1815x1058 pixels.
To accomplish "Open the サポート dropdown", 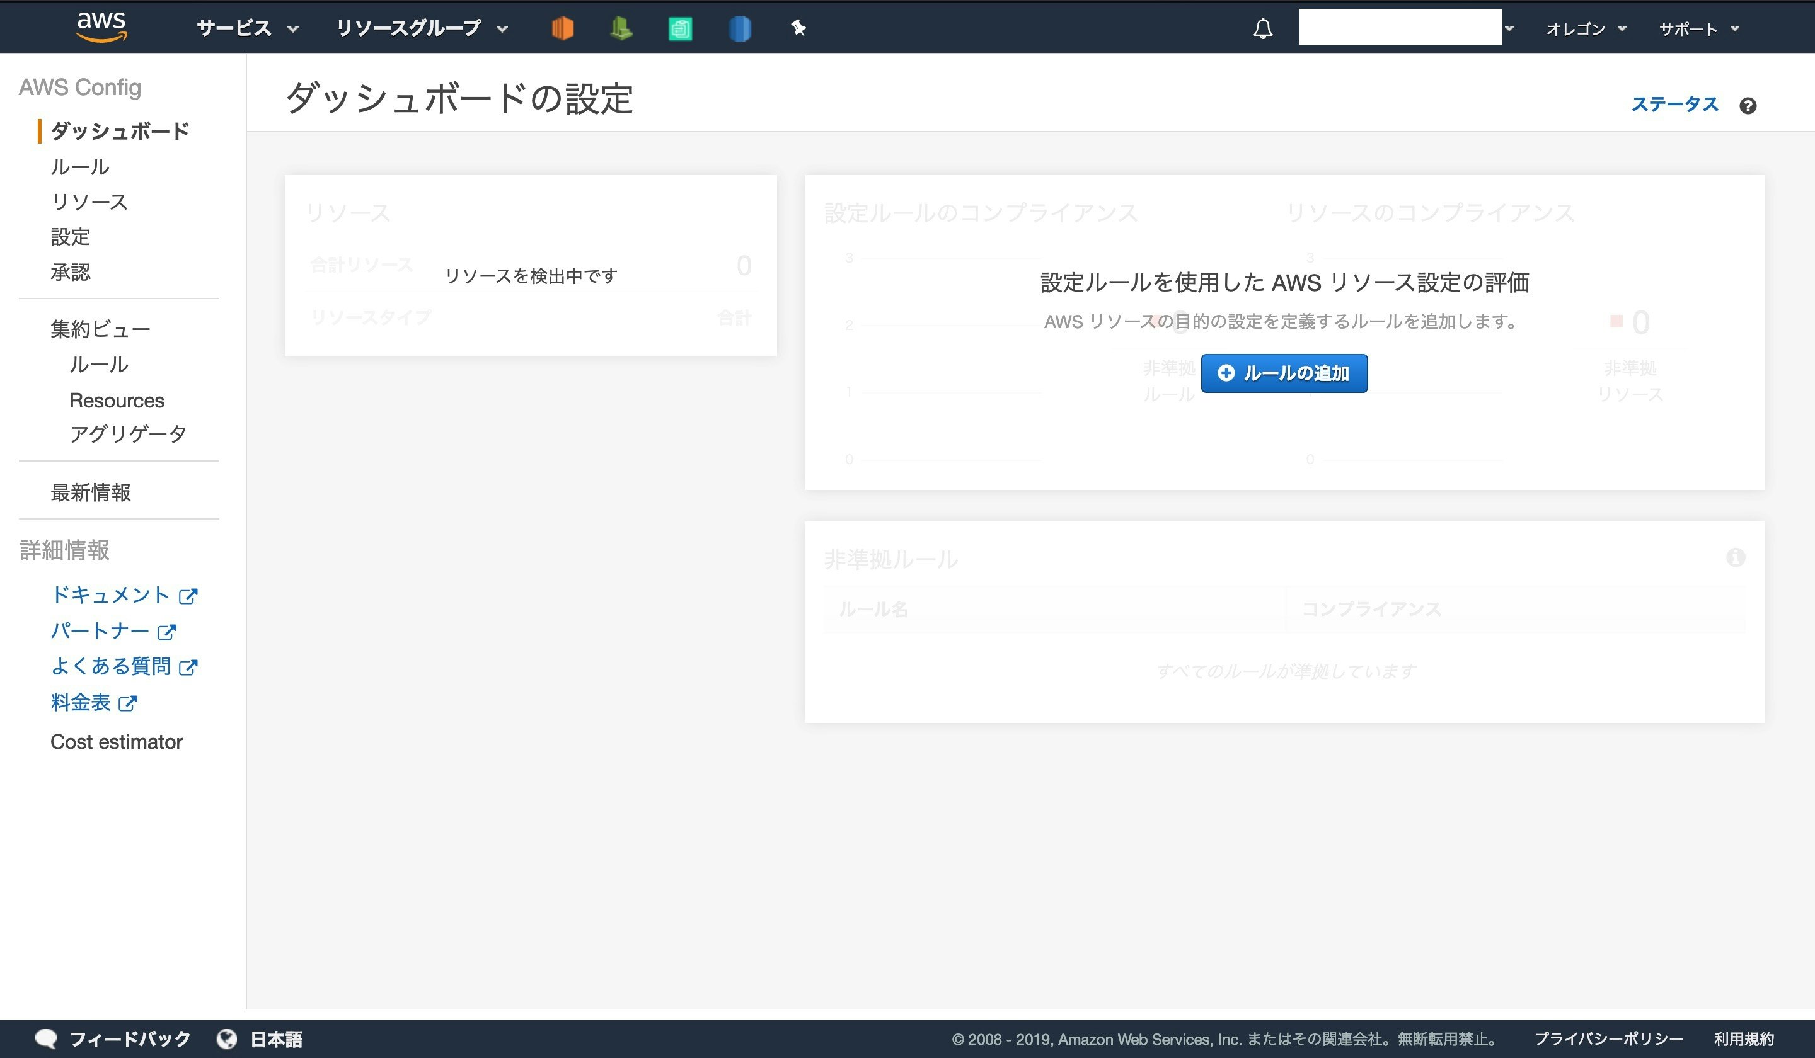I will (x=1700, y=29).
